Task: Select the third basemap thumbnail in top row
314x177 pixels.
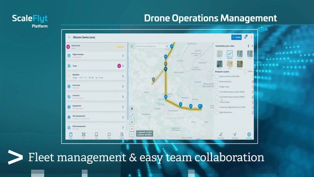Action: [240, 54]
